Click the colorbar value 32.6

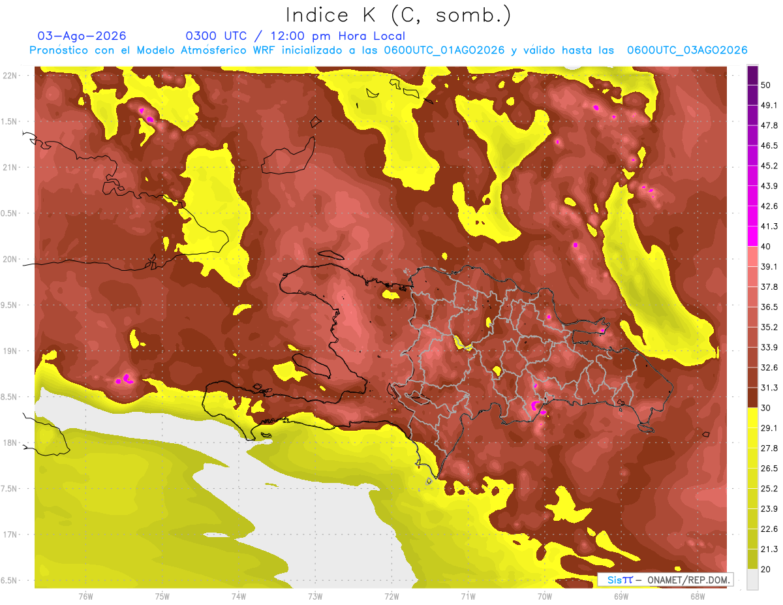(x=769, y=367)
